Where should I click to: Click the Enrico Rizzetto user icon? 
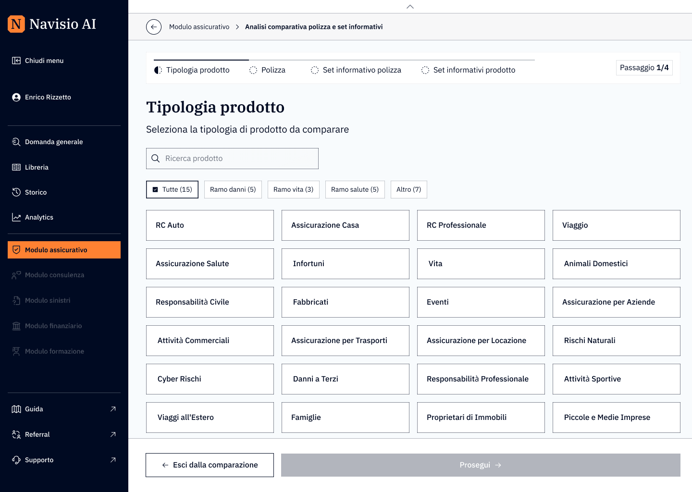(x=16, y=97)
